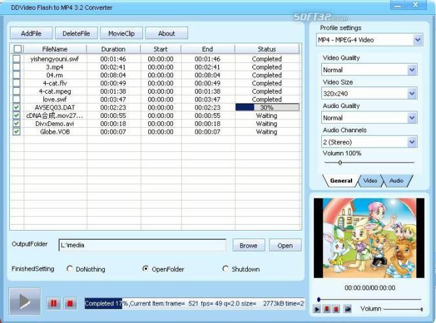Click the AddFile button
The image size is (436, 323).
click(31, 33)
